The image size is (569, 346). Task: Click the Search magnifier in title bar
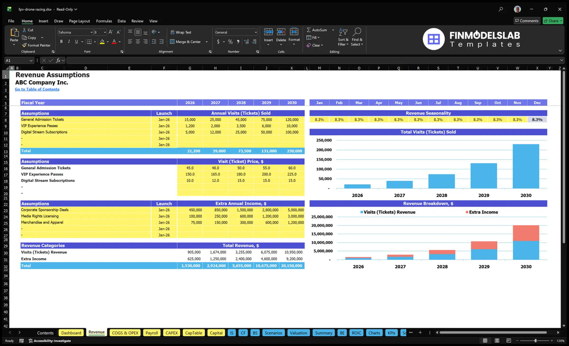(501, 9)
